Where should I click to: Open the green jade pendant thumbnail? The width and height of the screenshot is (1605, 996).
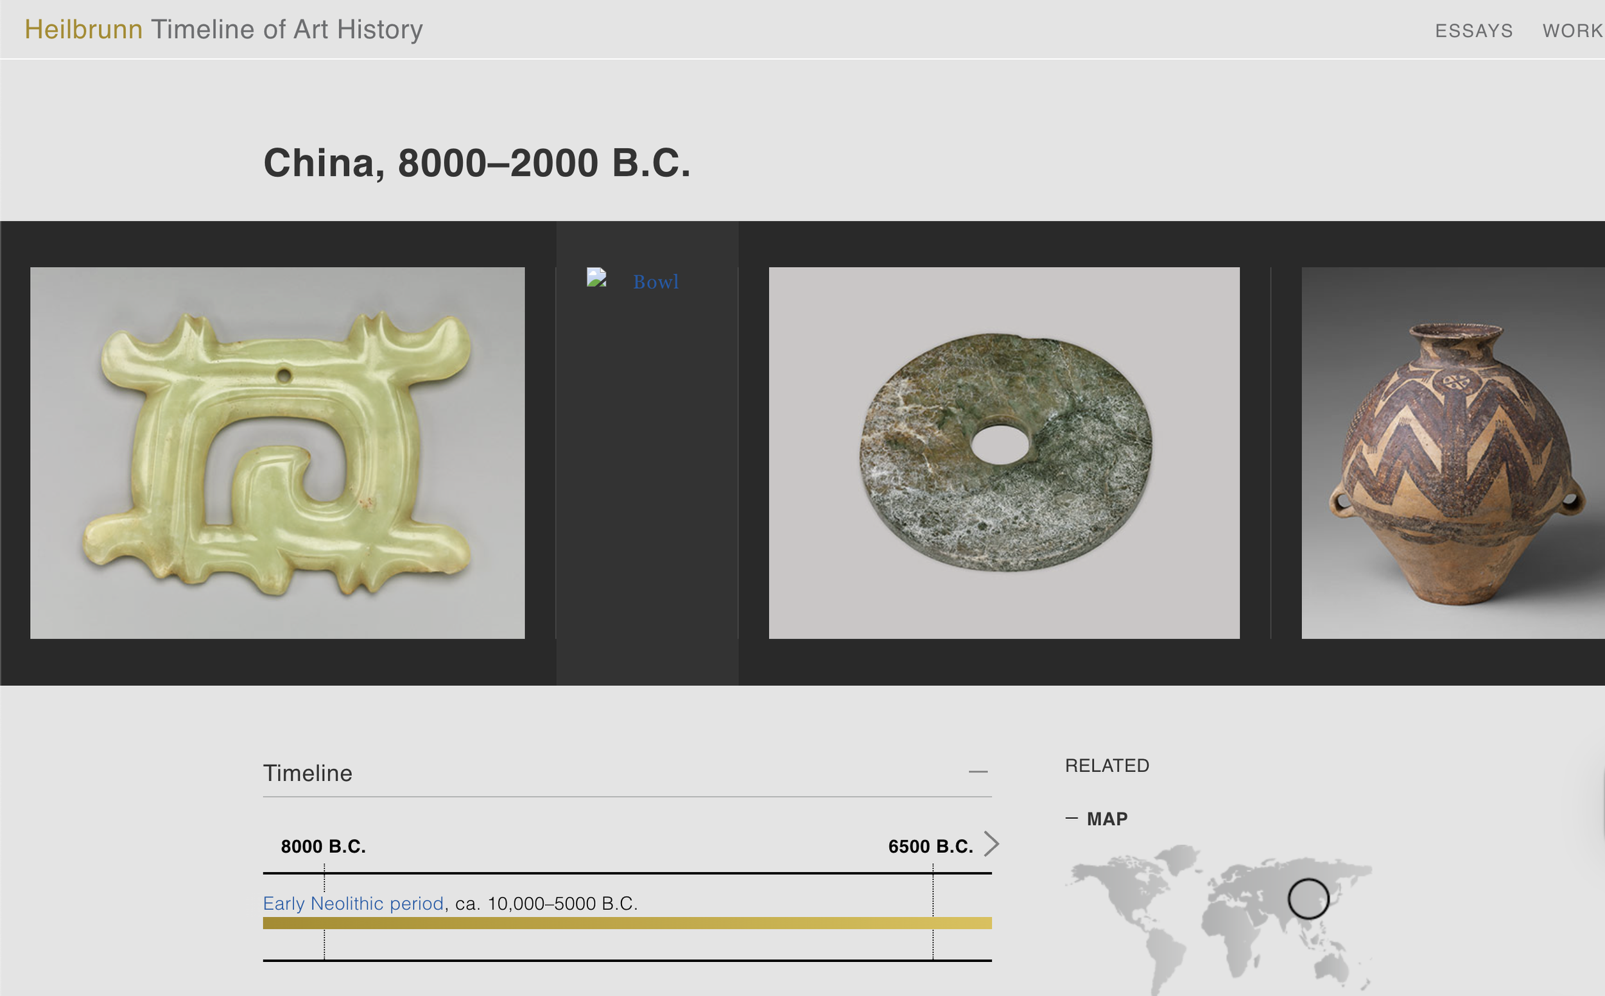coord(277,452)
